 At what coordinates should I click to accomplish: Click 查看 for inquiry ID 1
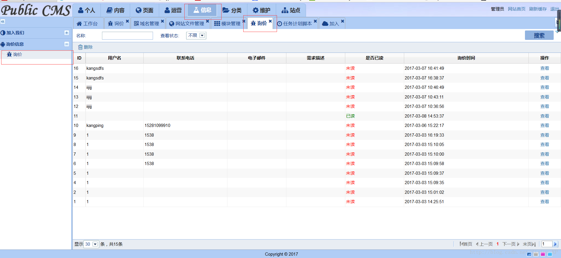tap(545, 202)
